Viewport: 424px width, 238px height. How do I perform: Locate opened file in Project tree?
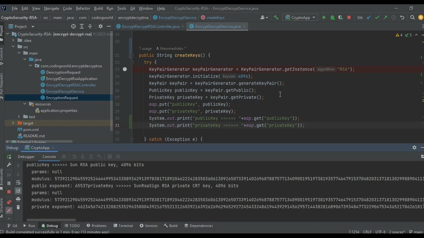74,26
